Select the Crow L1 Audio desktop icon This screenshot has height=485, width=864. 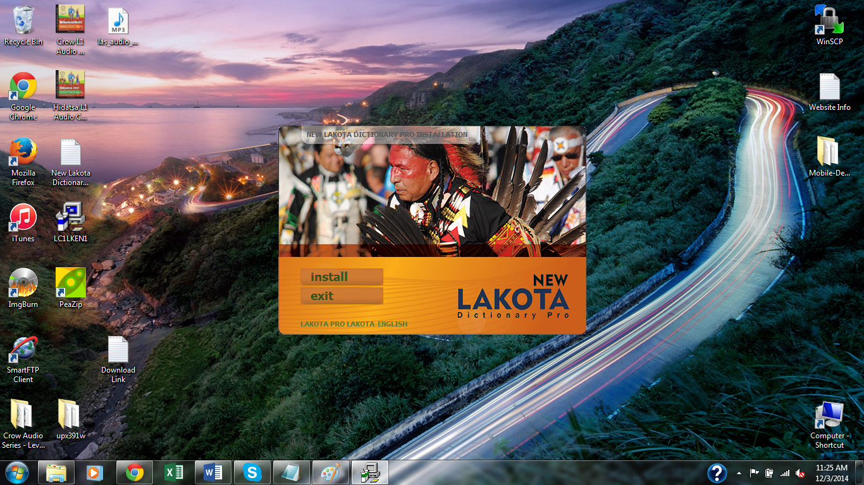pos(70,30)
